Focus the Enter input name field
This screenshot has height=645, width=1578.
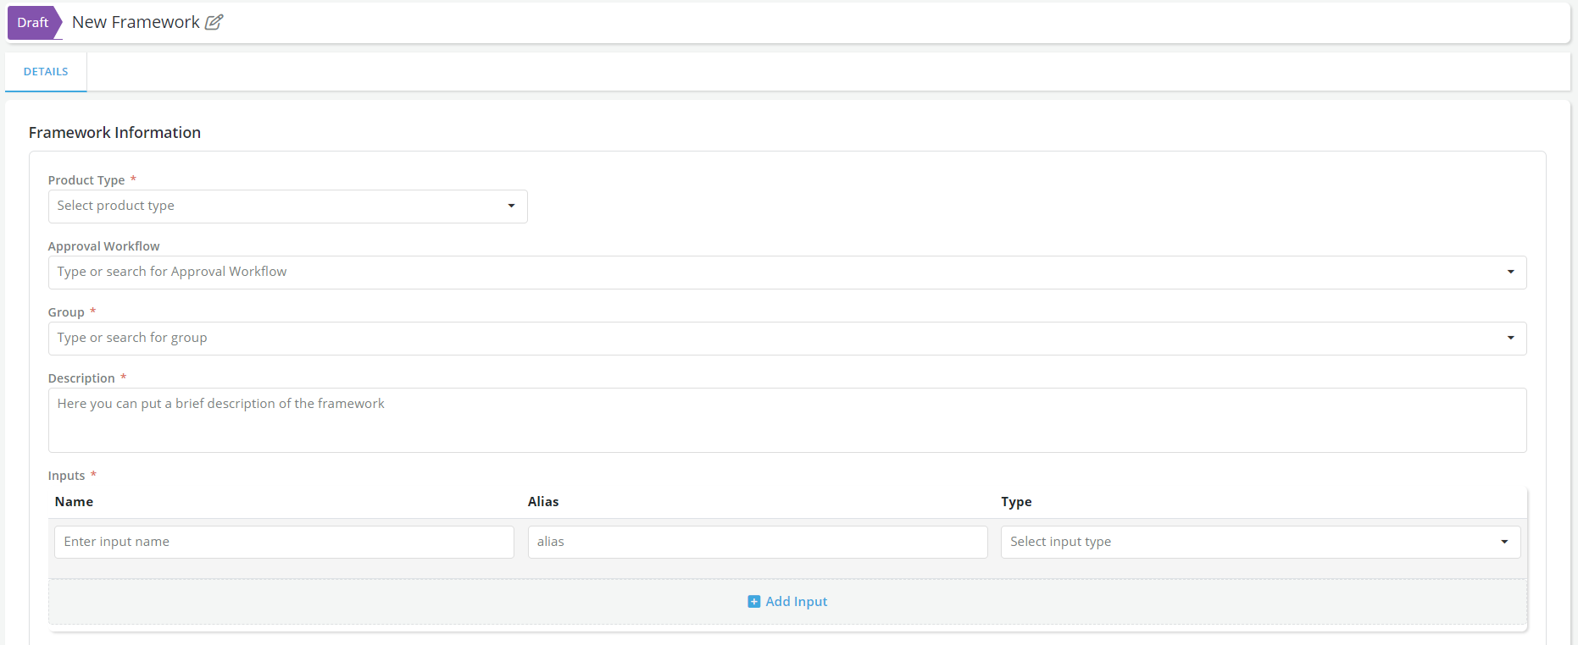(x=284, y=543)
